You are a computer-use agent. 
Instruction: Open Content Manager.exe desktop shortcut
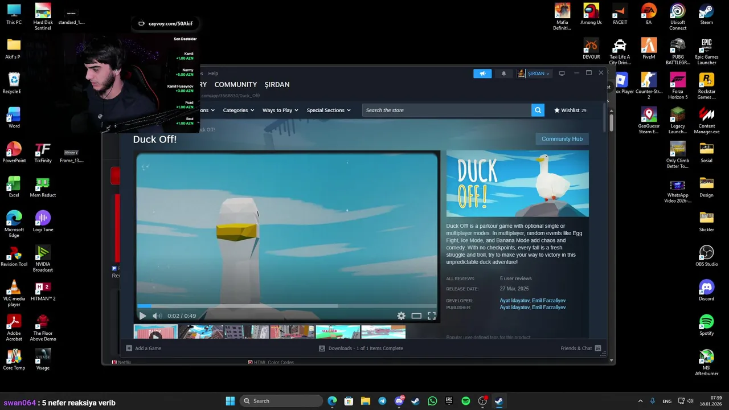[707, 121]
